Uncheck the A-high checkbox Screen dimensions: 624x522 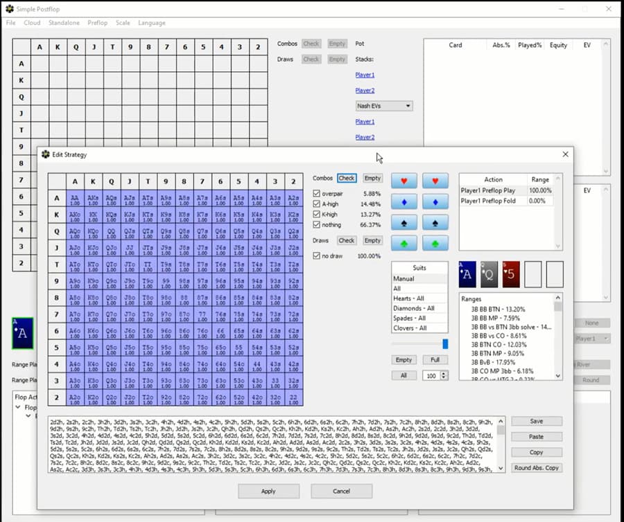(x=316, y=204)
